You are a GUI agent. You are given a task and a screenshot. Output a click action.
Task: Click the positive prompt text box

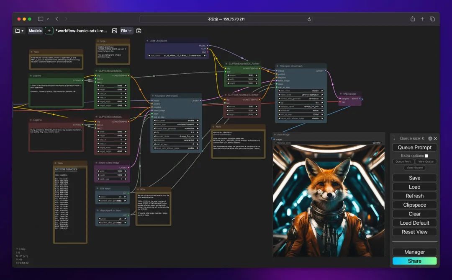coord(56,95)
